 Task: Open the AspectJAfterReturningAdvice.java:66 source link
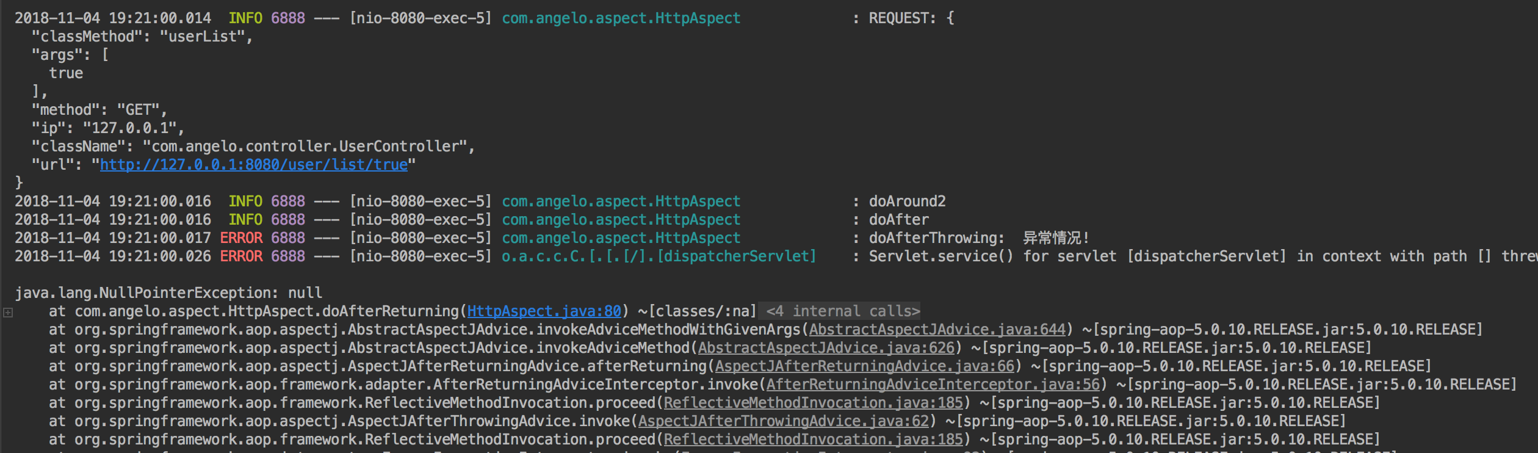click(864, 366)
